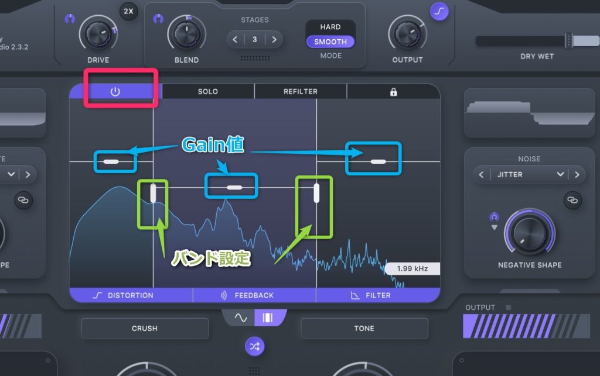The image size is (600, 376).
Task: Select the multiband bars view icon
Action: pyautogui.click(x=268, y=318)
